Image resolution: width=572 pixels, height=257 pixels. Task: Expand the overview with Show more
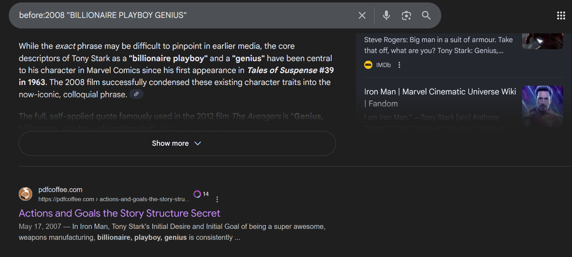coord(177,143)
